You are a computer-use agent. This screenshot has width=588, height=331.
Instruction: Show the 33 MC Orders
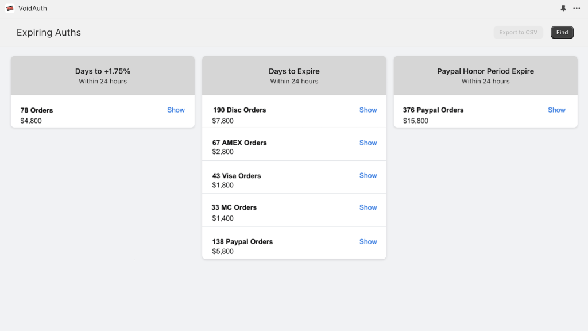[367, 207]
